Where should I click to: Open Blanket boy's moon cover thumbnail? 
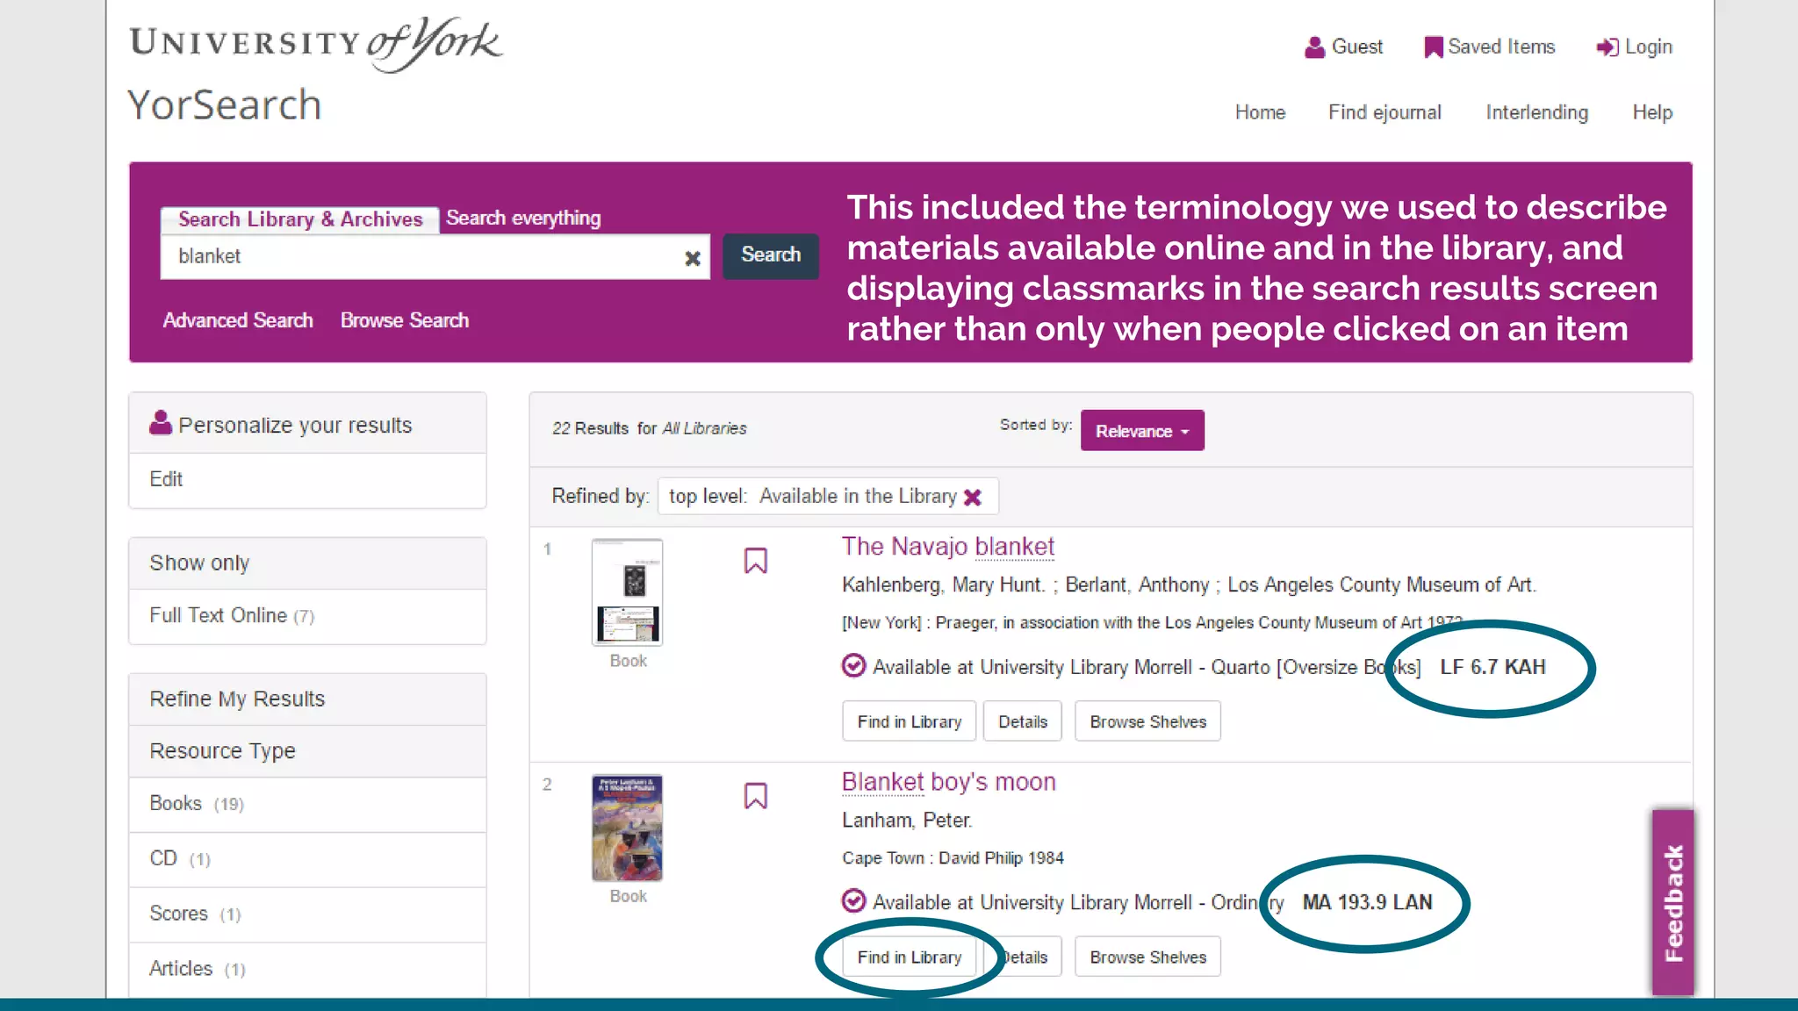pos(627,828)
